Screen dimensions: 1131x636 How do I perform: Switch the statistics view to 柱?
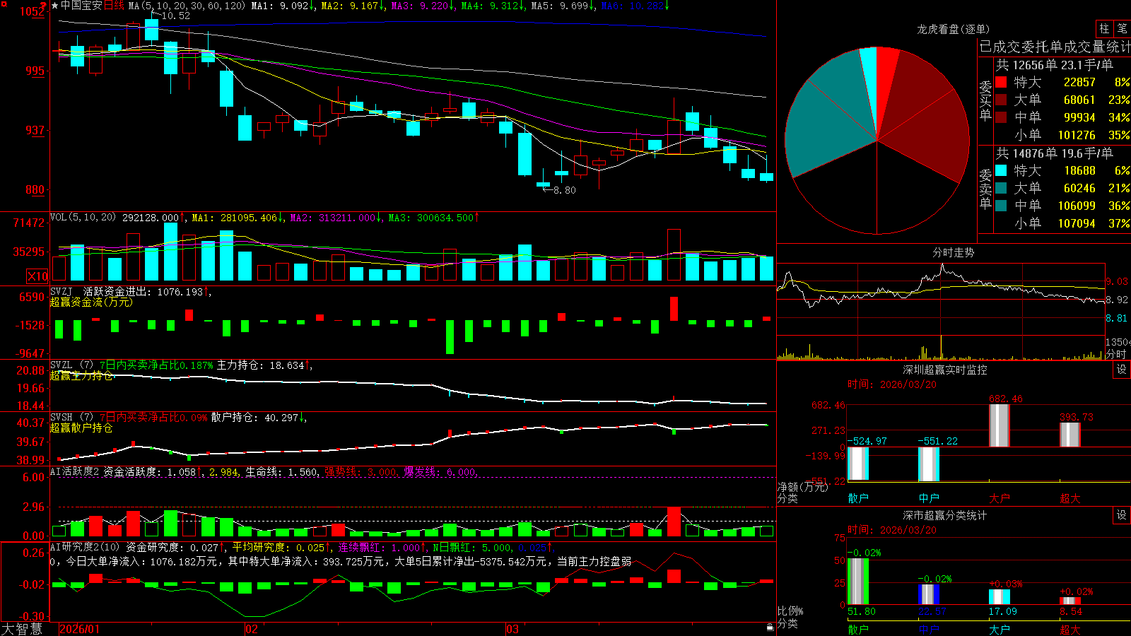[x=1104, y=29]
